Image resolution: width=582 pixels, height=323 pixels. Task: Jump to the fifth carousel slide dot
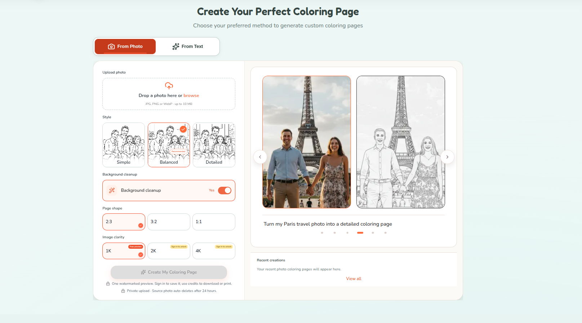pyautogui.click(x=373, y=233)
